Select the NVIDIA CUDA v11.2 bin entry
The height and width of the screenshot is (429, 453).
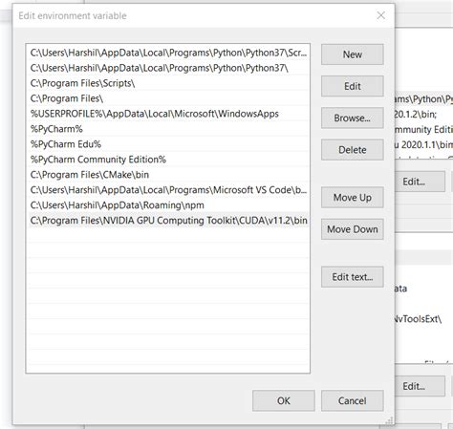coord(168,221)
